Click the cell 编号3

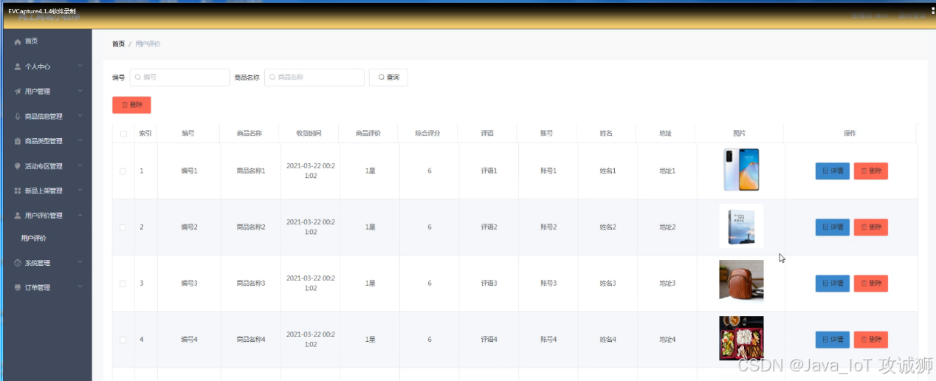189,284
